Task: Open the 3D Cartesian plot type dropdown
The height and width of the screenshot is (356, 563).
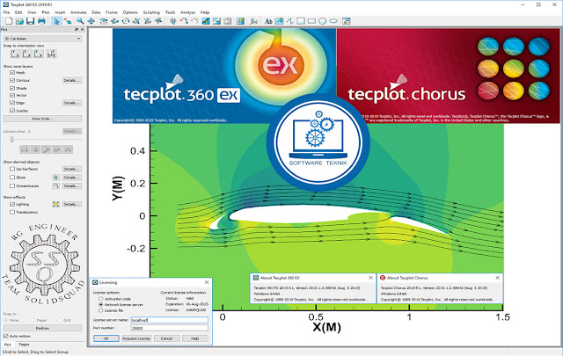Action: 42,39
